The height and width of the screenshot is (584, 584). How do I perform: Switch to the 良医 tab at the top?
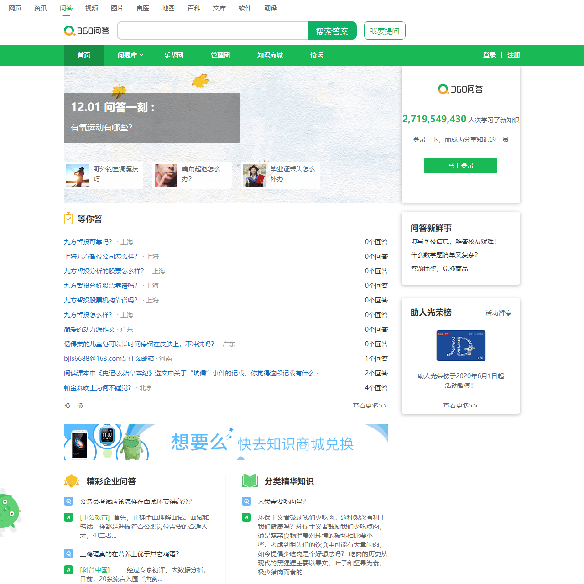(x=142, y=8)
